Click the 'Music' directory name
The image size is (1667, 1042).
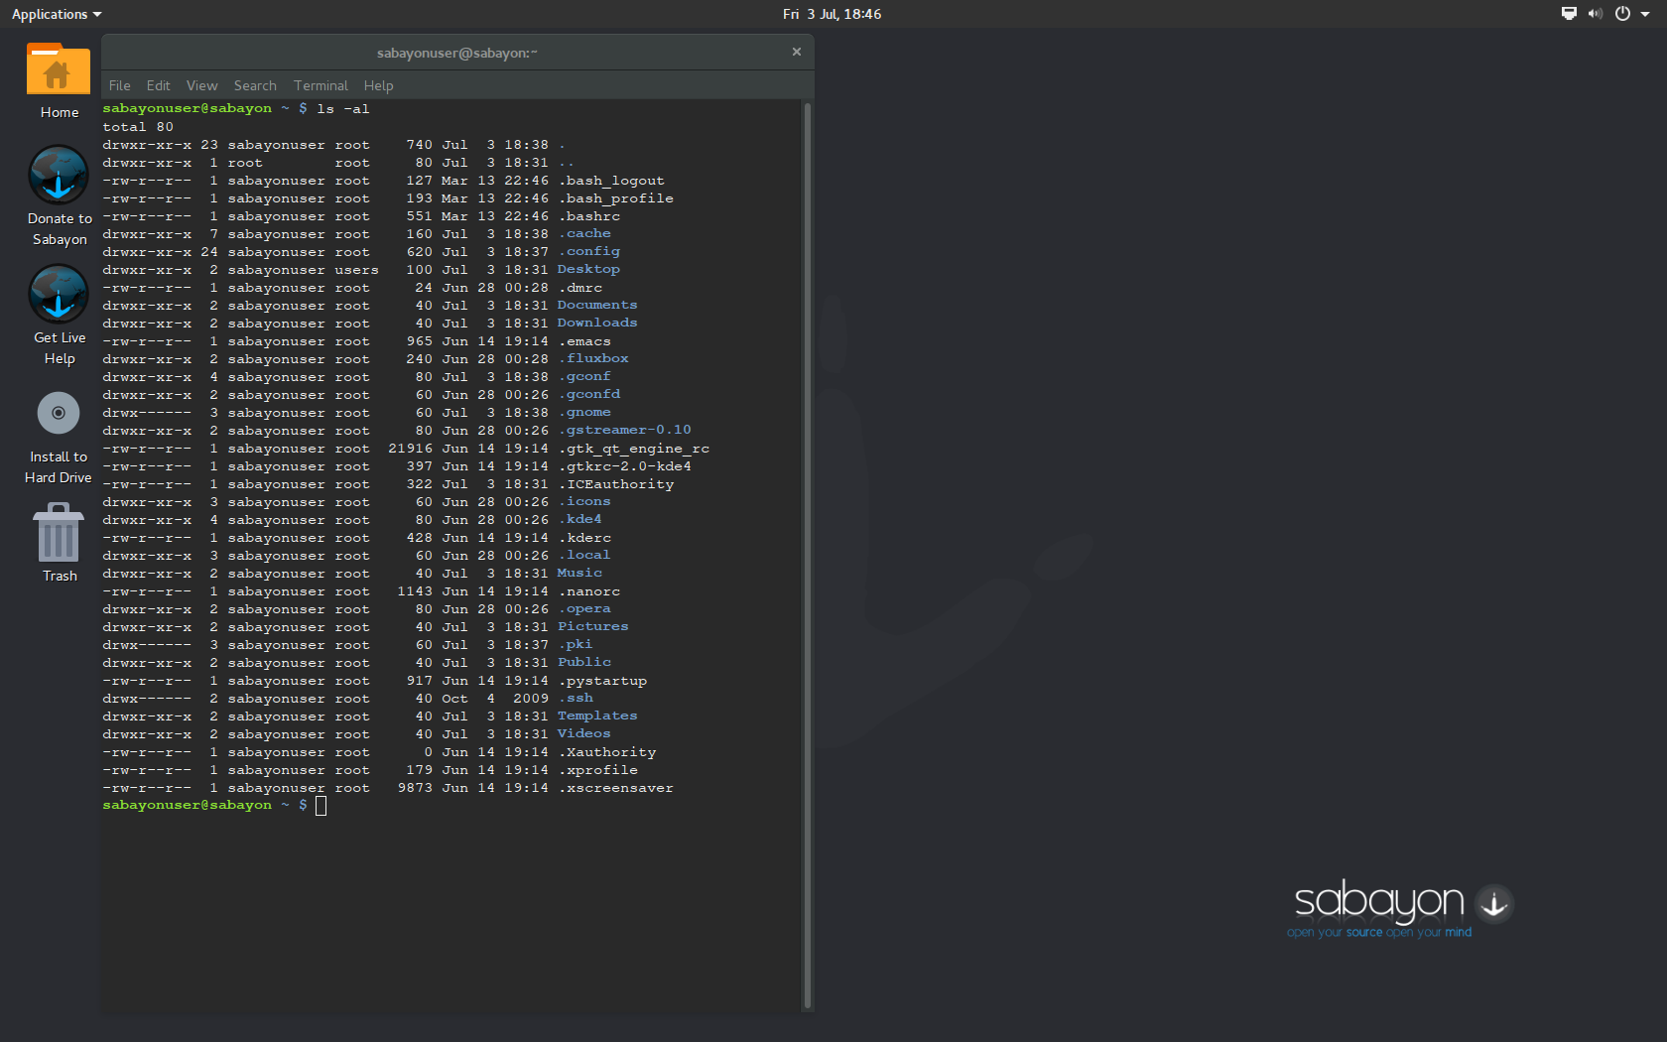pyautogui.click(x=579, y=574)
